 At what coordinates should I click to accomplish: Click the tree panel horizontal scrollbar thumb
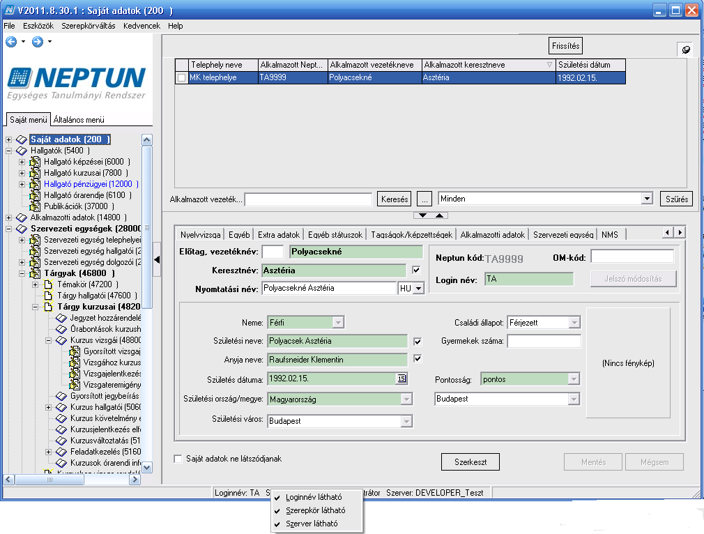49,480
